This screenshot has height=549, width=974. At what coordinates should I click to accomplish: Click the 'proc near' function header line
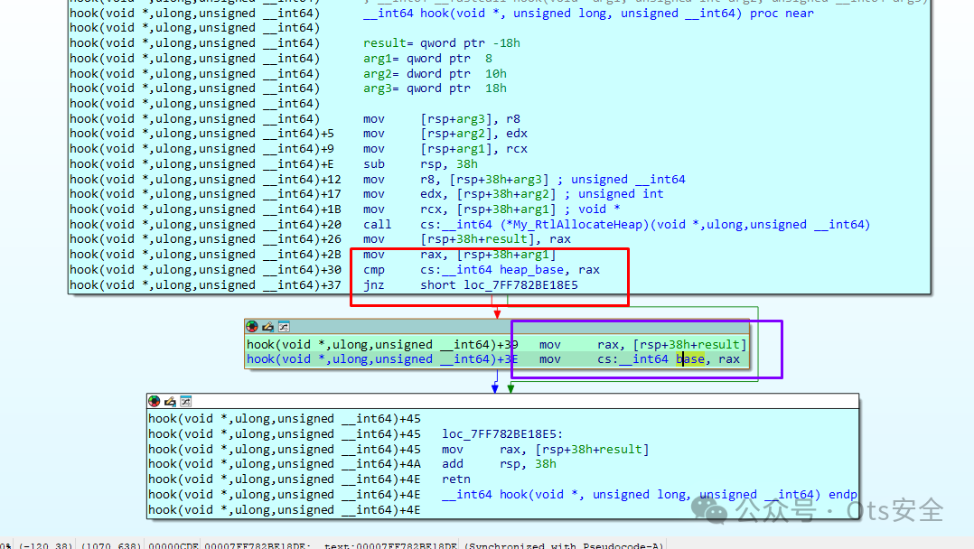(588, 13)
